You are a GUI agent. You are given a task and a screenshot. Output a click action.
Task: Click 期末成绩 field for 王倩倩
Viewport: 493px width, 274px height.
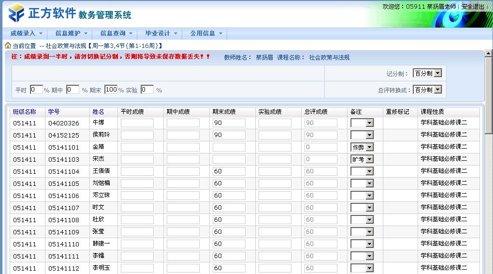[229, 171]
